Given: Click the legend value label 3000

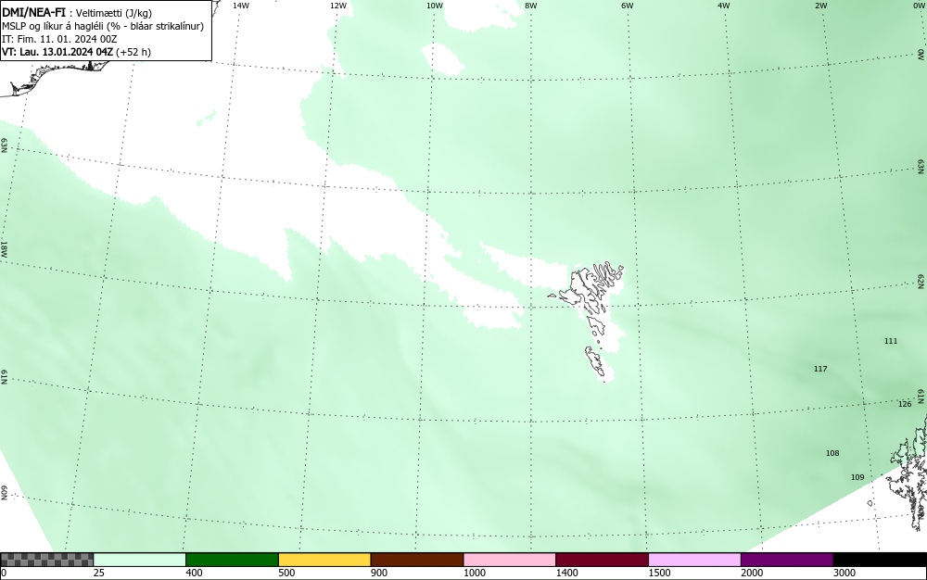Looking at the screenshot, I should tap(844, 573).
